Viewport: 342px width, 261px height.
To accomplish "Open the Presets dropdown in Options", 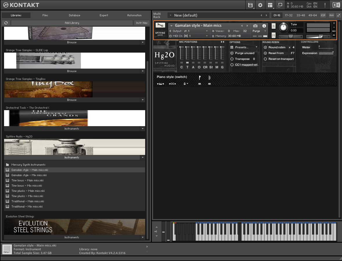I will tap(244, 47).
